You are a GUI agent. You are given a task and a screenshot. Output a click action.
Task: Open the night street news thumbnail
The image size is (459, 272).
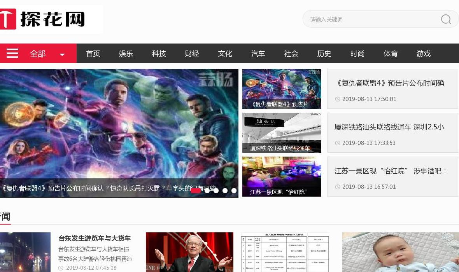(x=25, y=252)
